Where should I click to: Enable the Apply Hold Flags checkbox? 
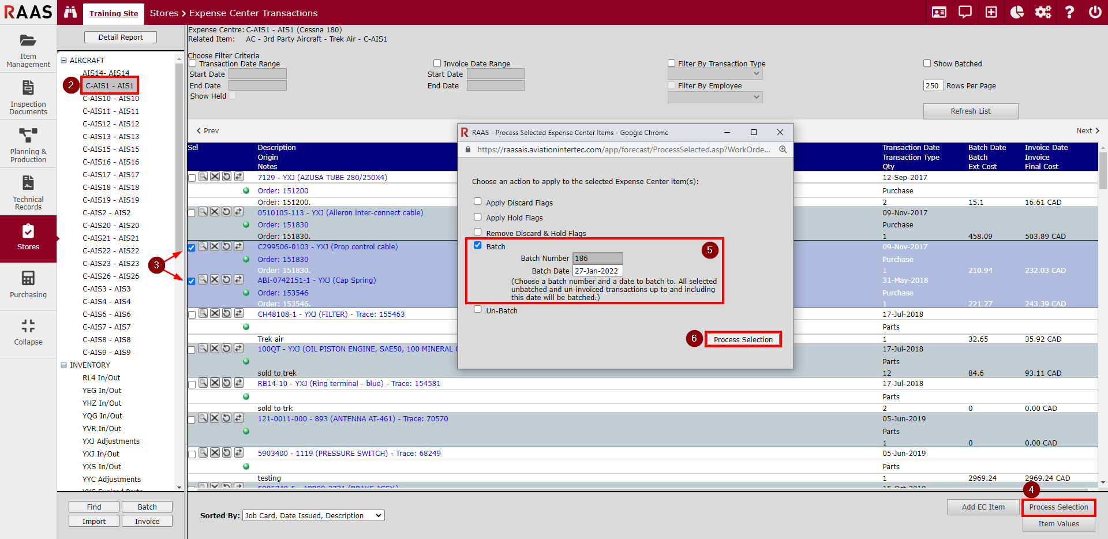[477, 217]
